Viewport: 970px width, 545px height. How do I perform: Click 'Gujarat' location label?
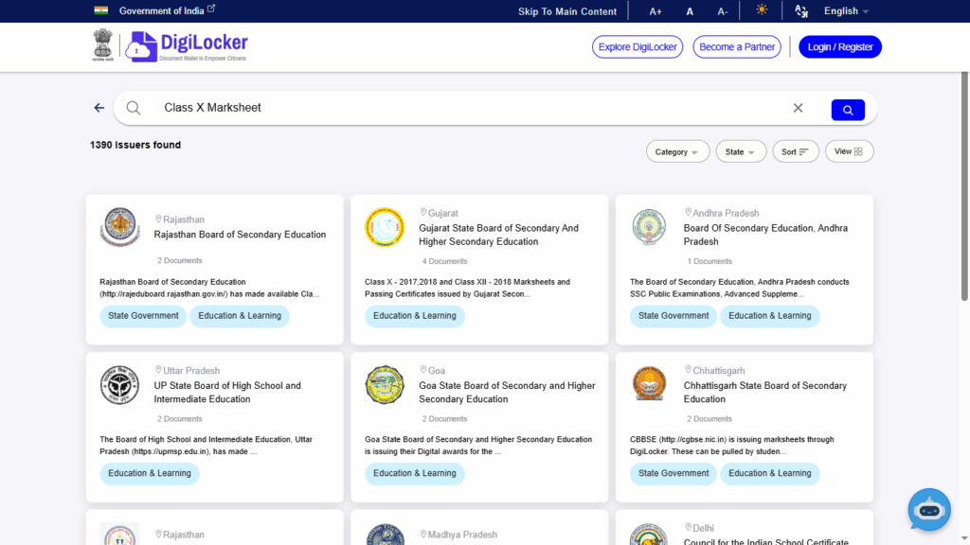tap(443, 213)
